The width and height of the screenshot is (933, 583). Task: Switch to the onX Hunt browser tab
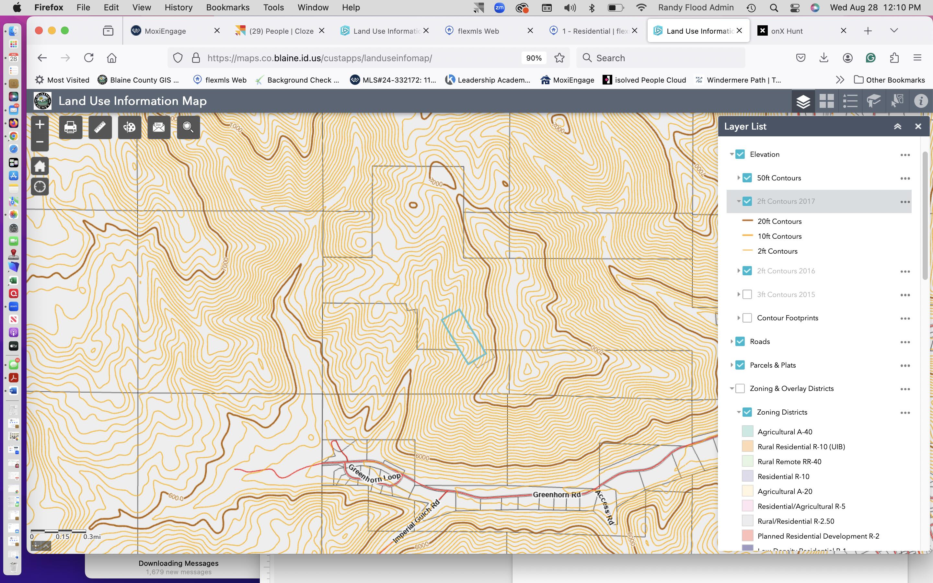(x=787, y=31)
